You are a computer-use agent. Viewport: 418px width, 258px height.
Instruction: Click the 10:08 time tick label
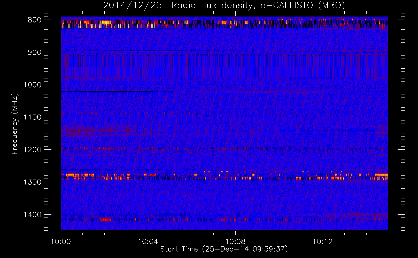235,242
